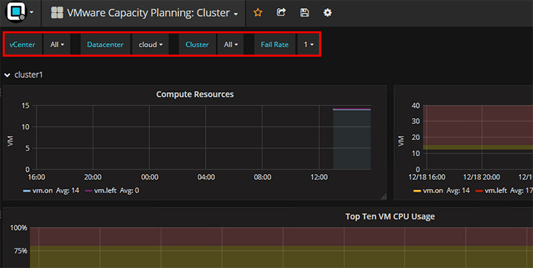Screen dimensions: 533x268
Task: Open the Cluster All dropdown
Action: [x=231, y=45]
